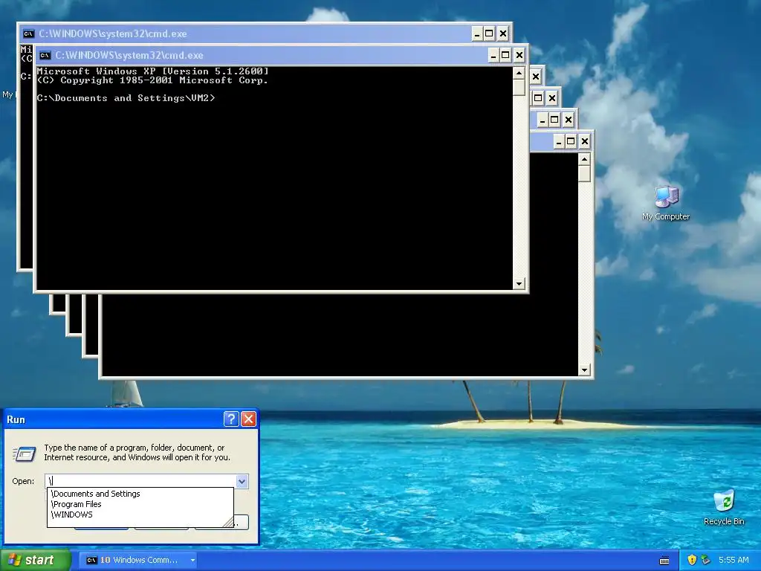The height and width of the screenshot is (571, 761).
Task: Open the Run dialog history dropdown arrow
Action: point(242,481)
